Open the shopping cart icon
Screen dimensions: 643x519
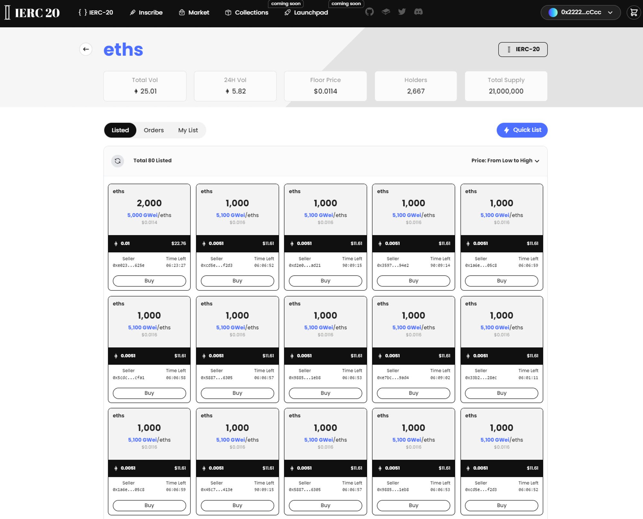pos(633,13)
